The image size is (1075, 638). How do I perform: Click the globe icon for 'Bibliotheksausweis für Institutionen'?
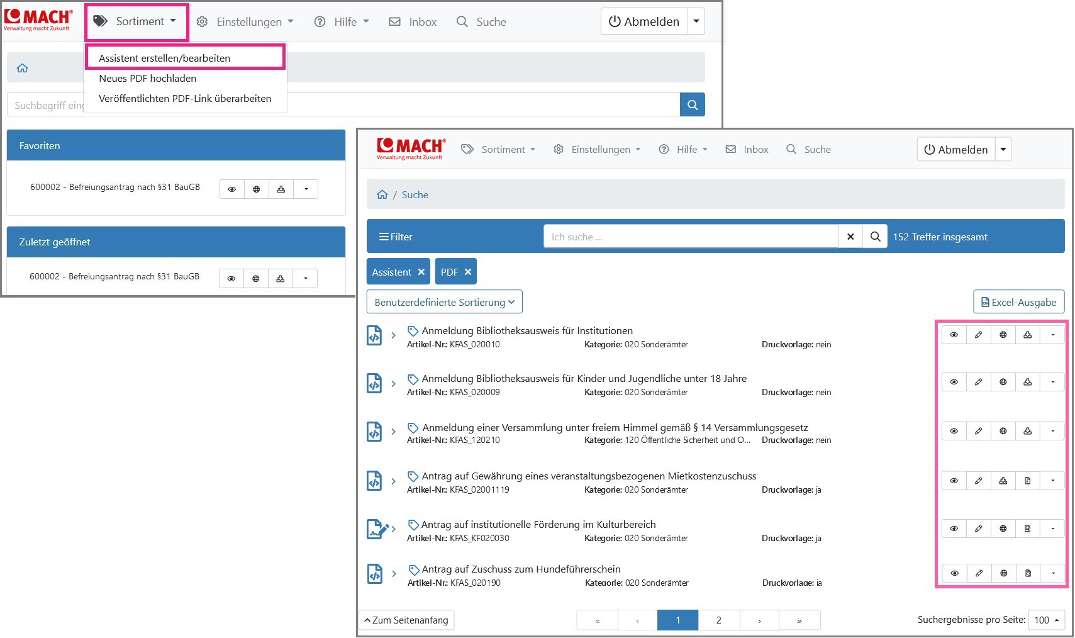tap(1003, 335)
